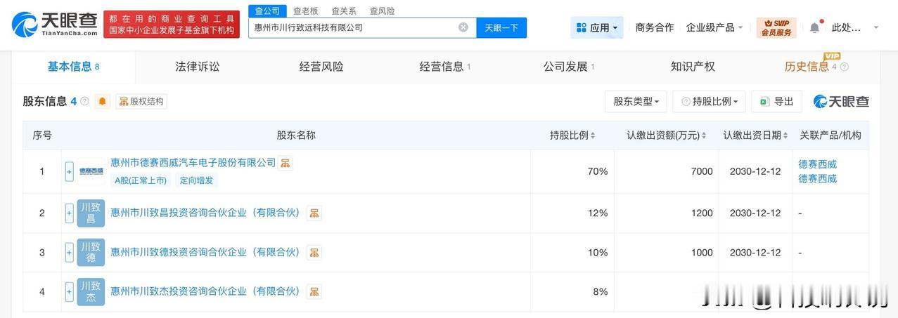
Task: Click the orange bell alert icon
Action: click(x=102, y=101)
